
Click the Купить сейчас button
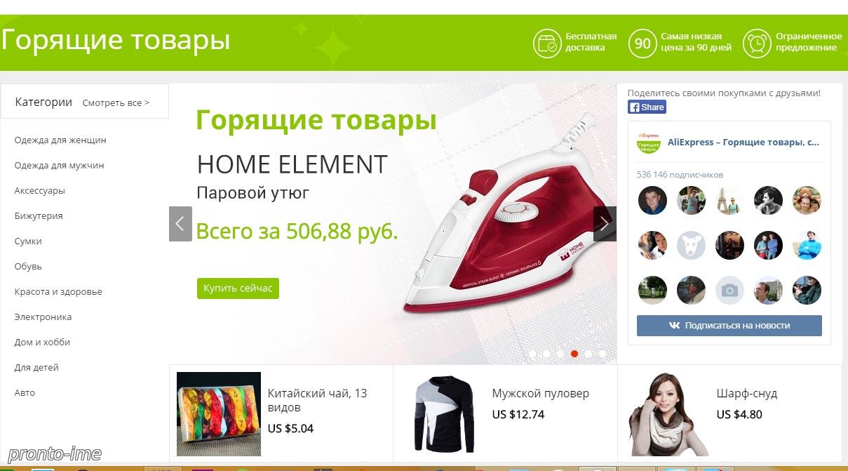(x=238, y=288)
